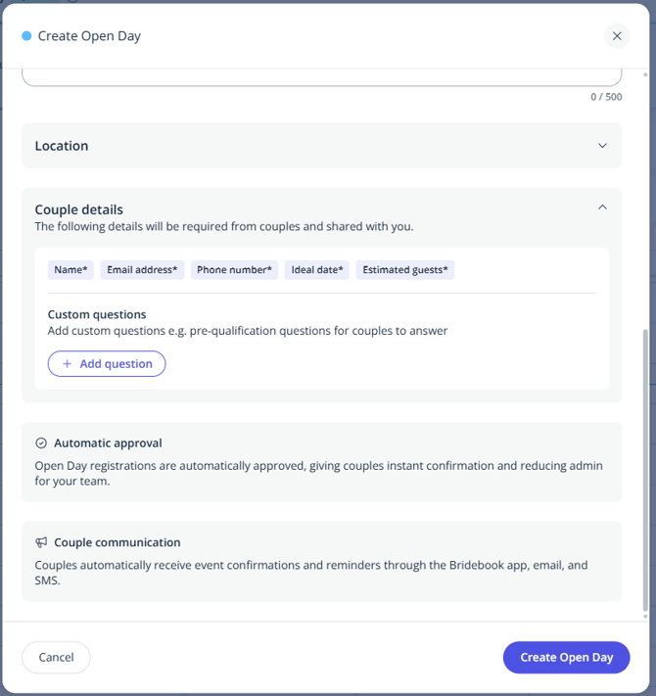Viewport: 656px width, 696px height.
Task: Click the description text area above the counter
Action: pyautogui.click(x=321, y=76)
